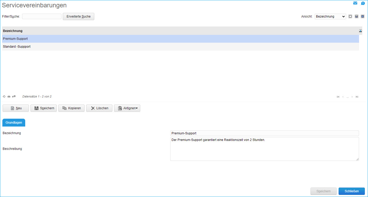The height and width of the screenshot is (197, 368).
Task: Open the Aktionen dropdown menu
Action: [127, 108]
